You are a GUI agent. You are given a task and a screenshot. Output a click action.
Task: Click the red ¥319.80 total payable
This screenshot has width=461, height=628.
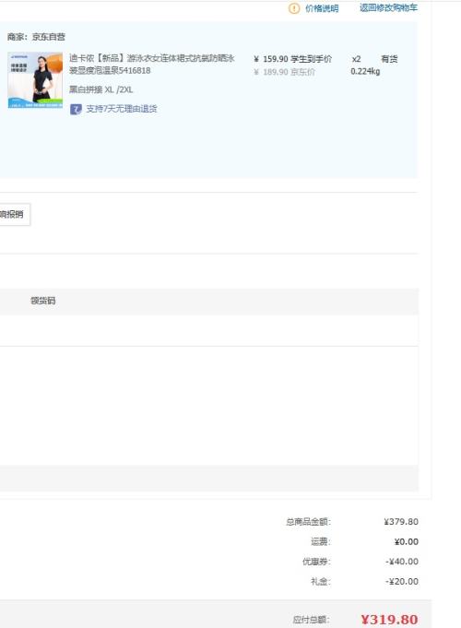(389, 620)
